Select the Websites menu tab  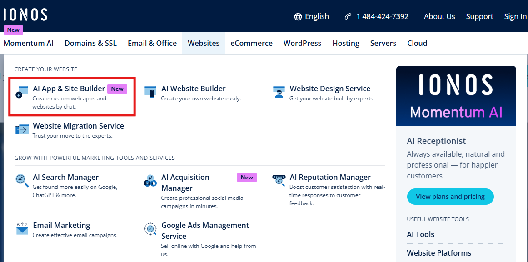(204, 44)
